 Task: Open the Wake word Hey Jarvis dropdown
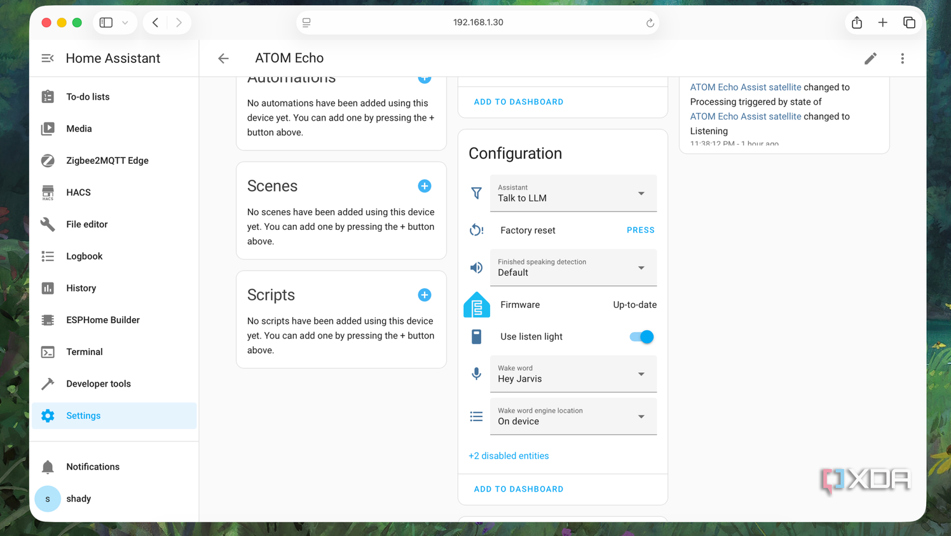click(x=573, y=374)
